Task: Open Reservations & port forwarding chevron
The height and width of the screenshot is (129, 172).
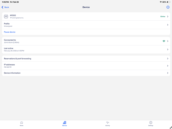Action: point(168,59)
